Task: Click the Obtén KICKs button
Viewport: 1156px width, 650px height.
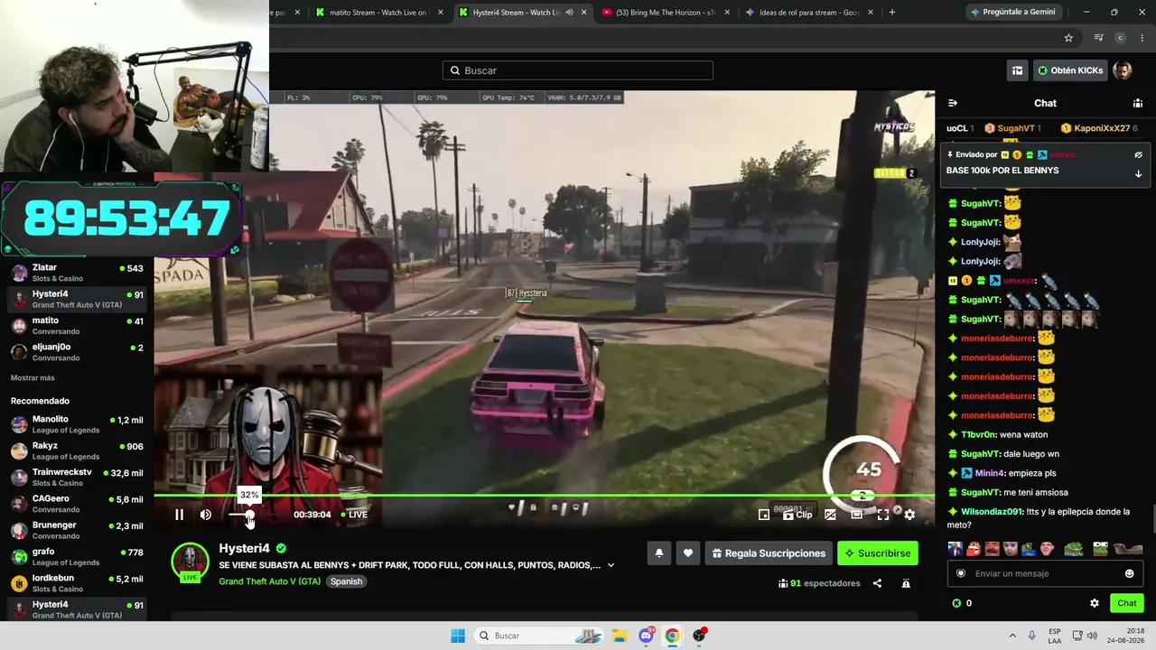Action: pyautogui.click(x=1069, y=70)
